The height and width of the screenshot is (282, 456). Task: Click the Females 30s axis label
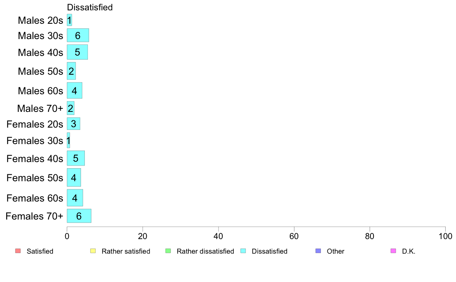35,141
